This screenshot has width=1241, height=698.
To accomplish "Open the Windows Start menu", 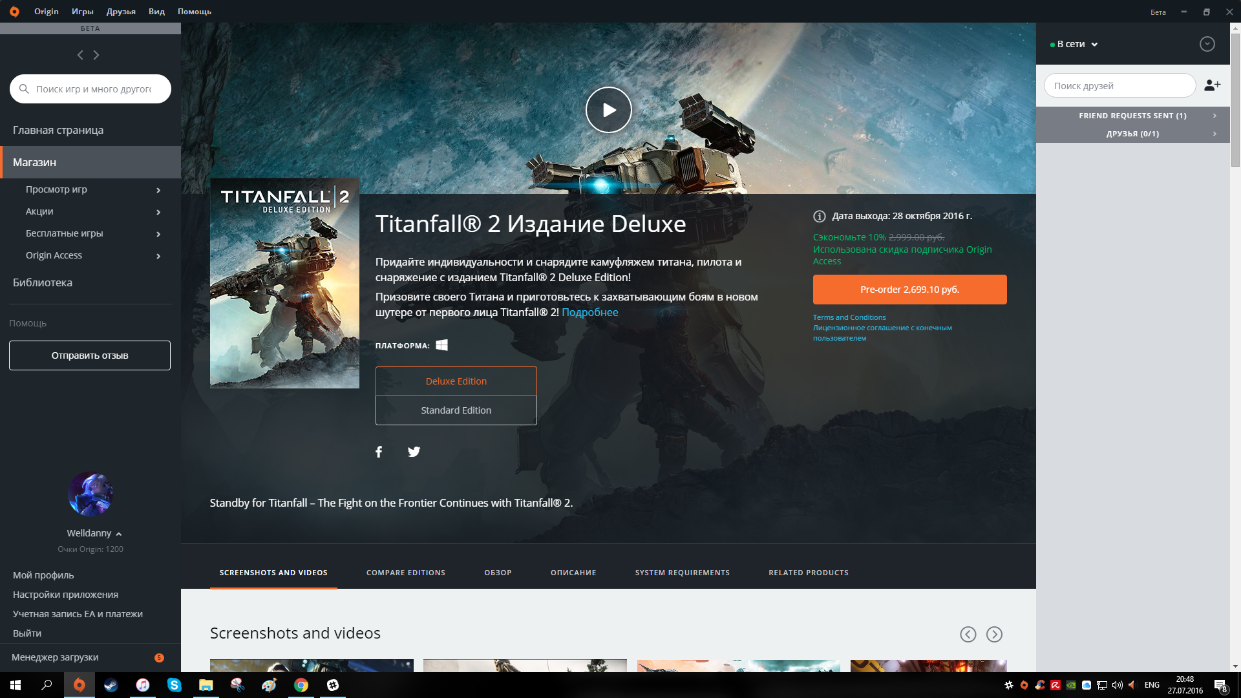I will point(16,685).
